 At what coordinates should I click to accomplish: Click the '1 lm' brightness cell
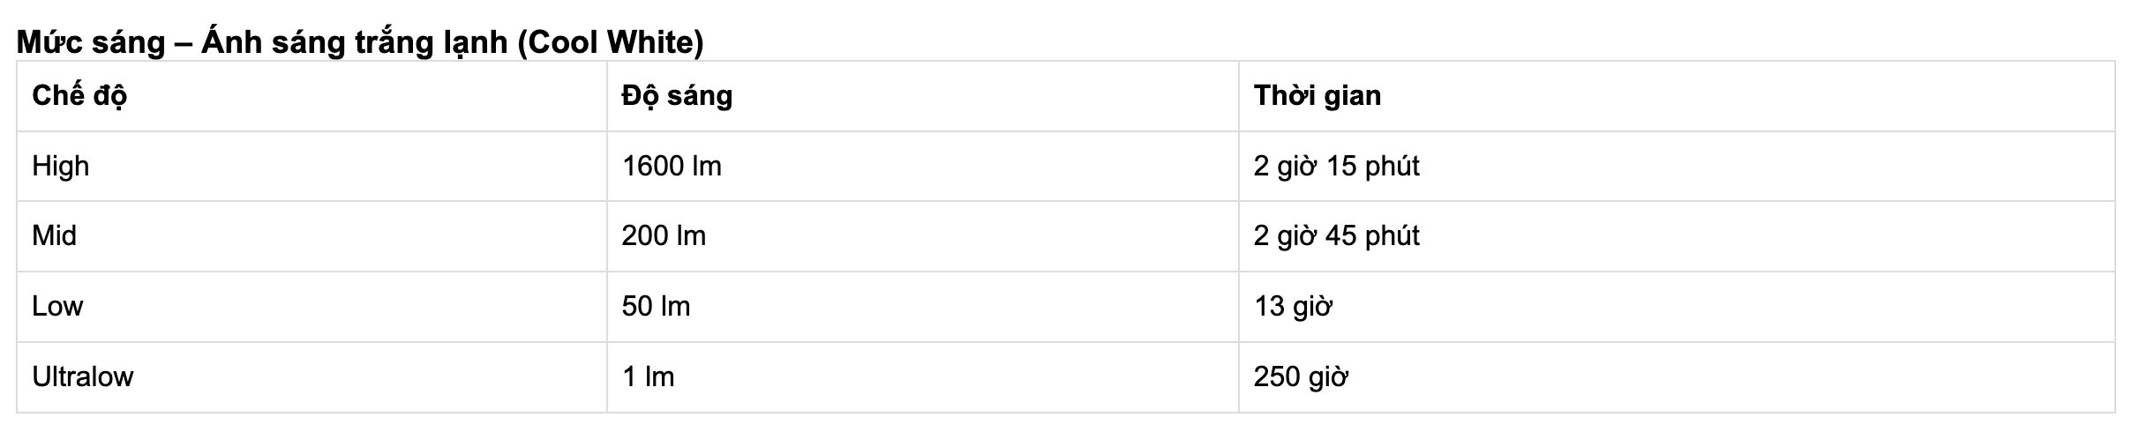coord(648,376)
